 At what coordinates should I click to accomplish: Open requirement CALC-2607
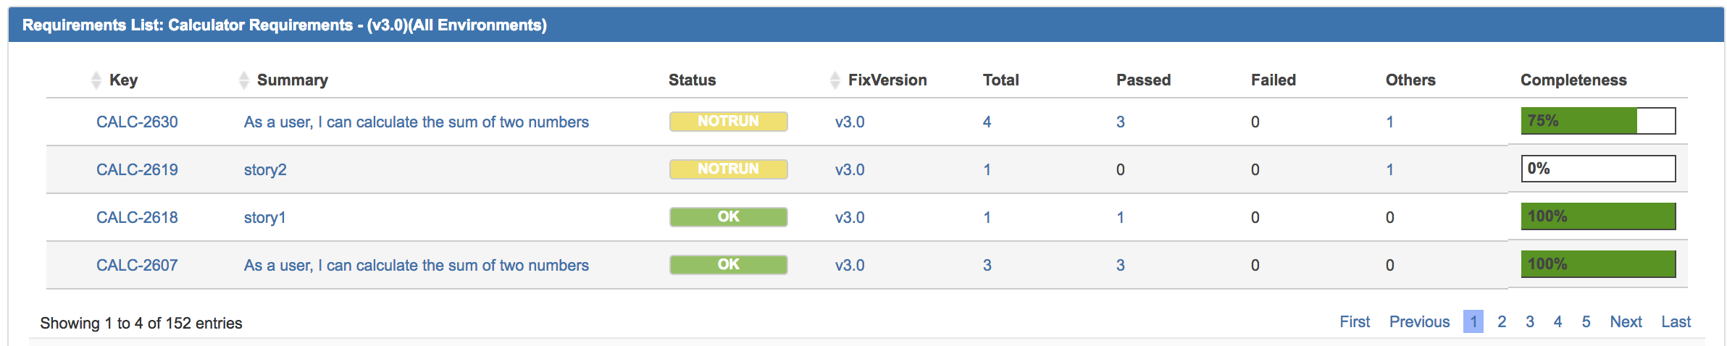[x=137, y=265]
